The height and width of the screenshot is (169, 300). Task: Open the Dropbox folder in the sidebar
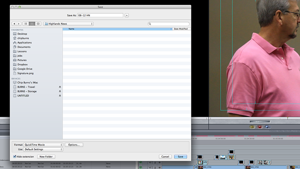click(x=22, y=64)
